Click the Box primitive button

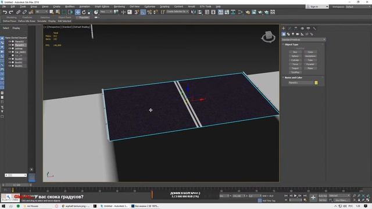coord(295,52)
